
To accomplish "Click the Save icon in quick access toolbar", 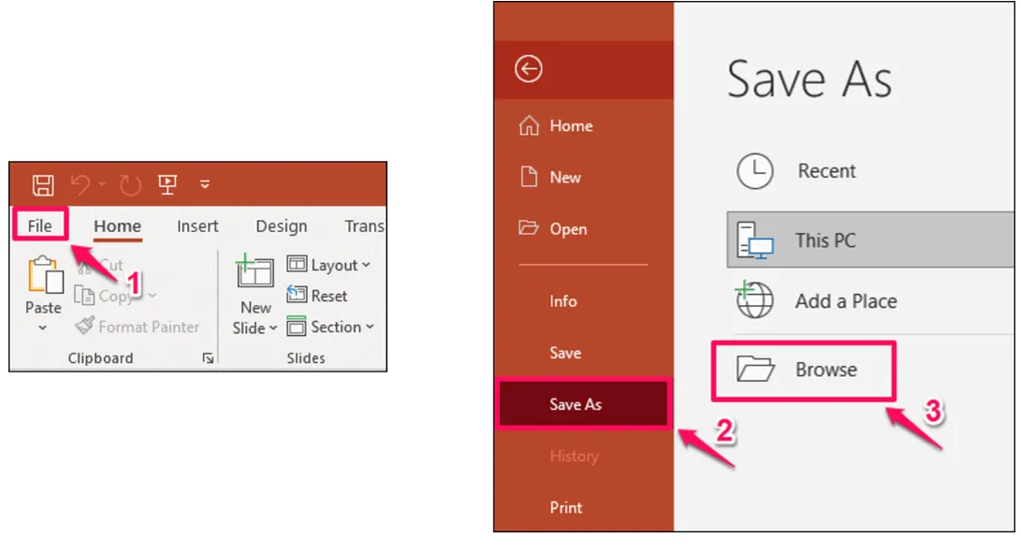I will (x=43, y=184).
